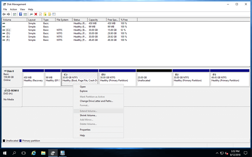Select the (D:) partition block in Disk 0

pos(117,78)
